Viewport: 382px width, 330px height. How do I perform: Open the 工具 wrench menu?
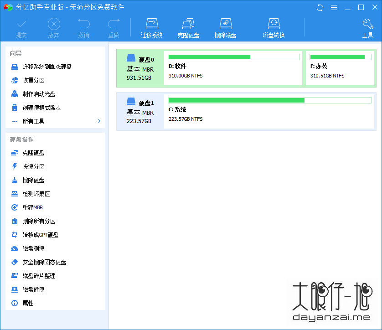pos(367,28)
